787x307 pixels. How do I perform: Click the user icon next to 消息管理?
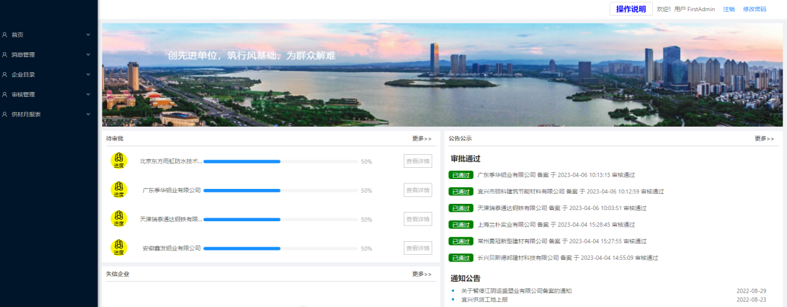click(5, 55)
